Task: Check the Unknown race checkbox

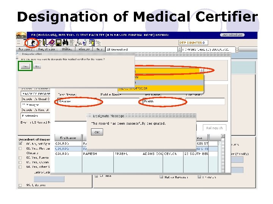Action: pyautogui.click(x=199, y=177)
